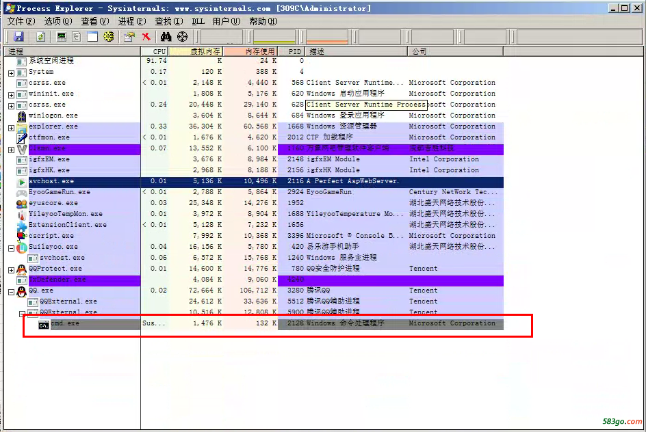Click the binoculars Find Handle icon
Image resolution: width=646 pixels, height=432 pixels.
(x=166, y=37)
